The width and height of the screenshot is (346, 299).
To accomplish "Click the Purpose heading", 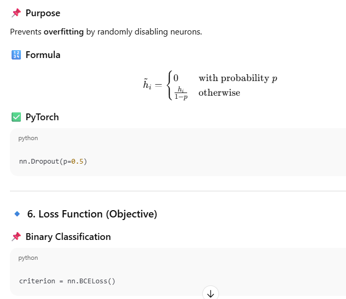I will tap(43, 13).
